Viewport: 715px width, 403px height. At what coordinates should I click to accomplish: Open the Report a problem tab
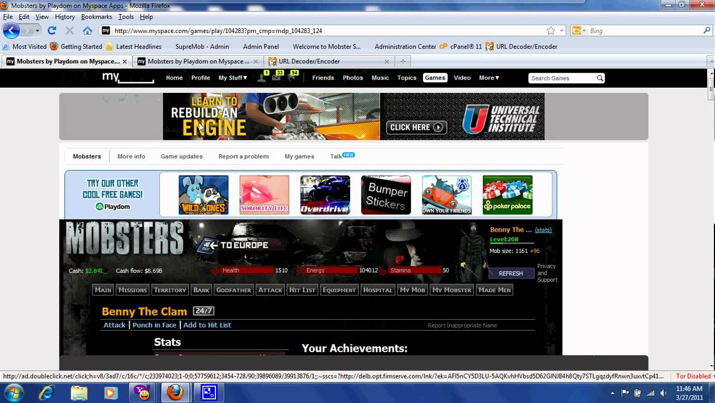243,157
